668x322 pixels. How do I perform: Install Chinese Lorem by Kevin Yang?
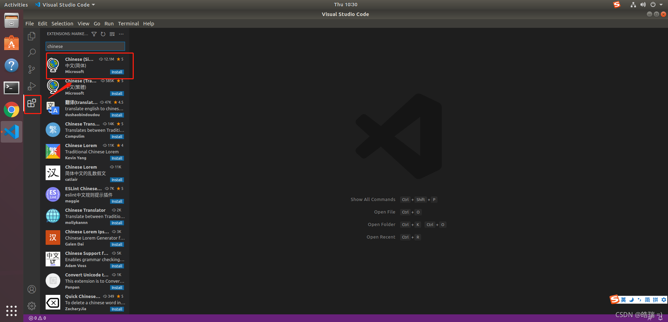[x=117, y=158]
